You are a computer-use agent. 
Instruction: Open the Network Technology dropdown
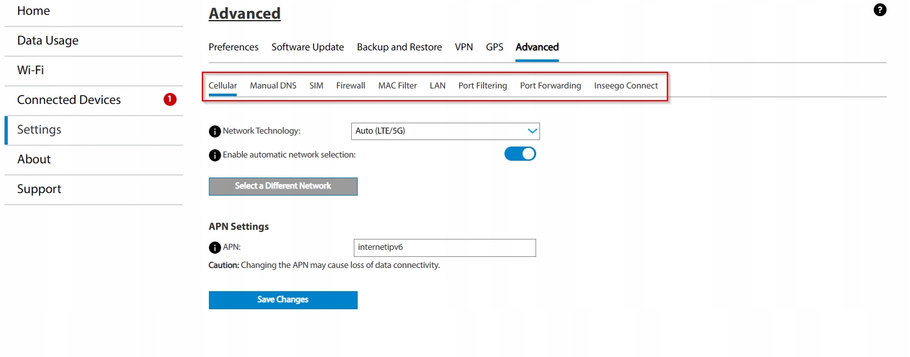pos(445,131)
